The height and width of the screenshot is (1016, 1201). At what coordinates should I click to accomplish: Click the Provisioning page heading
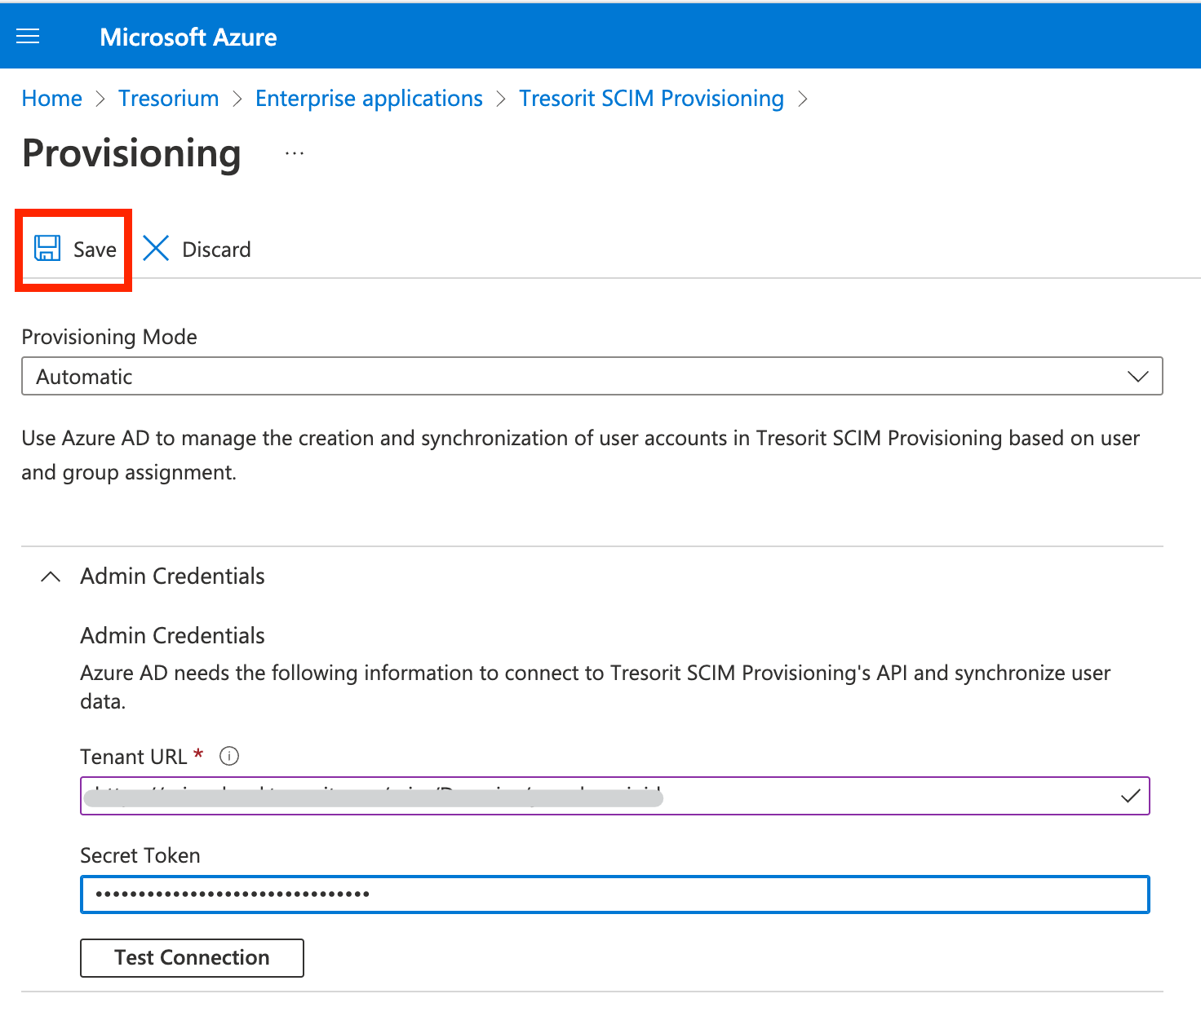131,153
